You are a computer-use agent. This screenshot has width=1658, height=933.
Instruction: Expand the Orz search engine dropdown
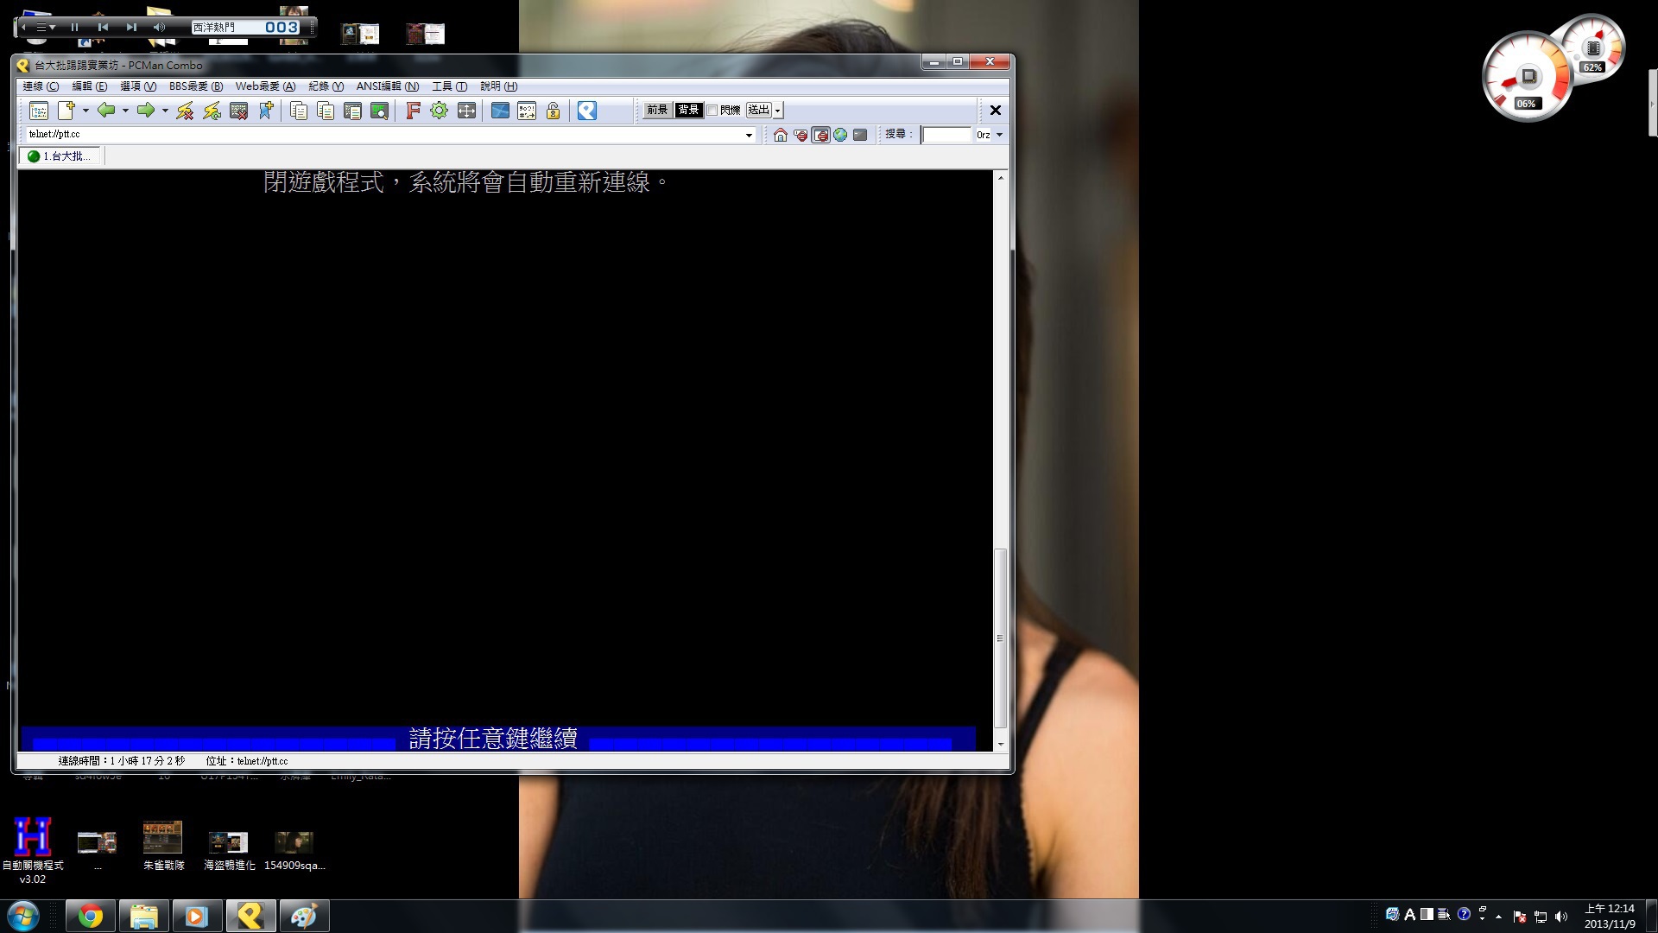(x=999, y=135)
